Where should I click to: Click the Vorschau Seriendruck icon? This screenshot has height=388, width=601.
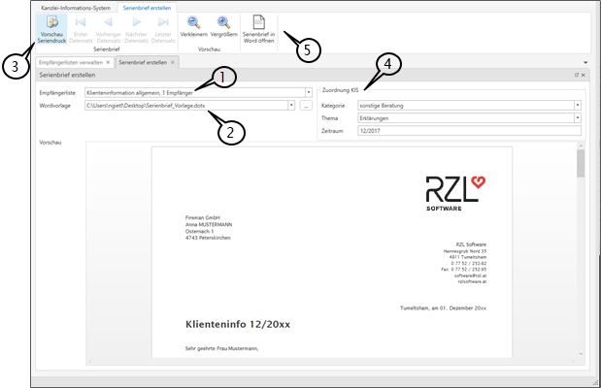52,23
